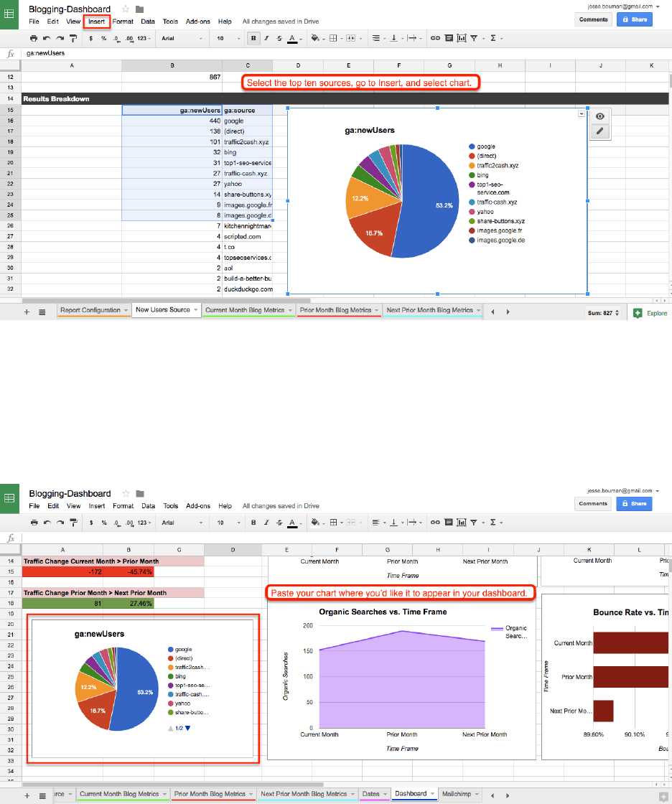Decrease decimal places in New Users Source window
The image size is (672, 804).
pyautogui.click(x=116, y=39)
